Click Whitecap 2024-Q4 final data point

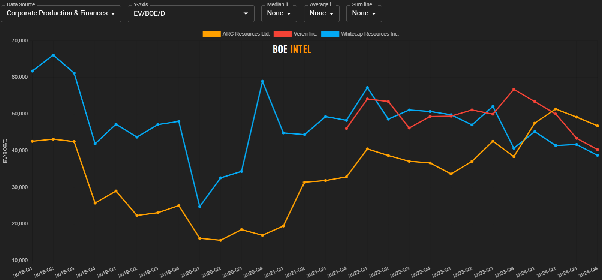pyautogui.click(x=598, y=155)
